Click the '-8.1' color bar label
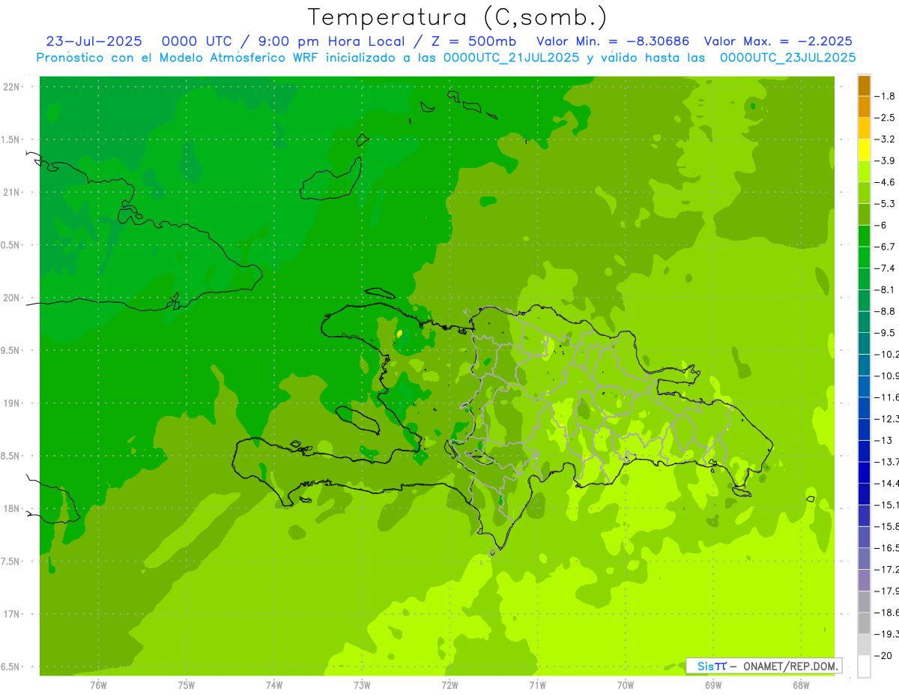Image resolution: width=899 pixels, height=695 pixels. tap(885, 289)
